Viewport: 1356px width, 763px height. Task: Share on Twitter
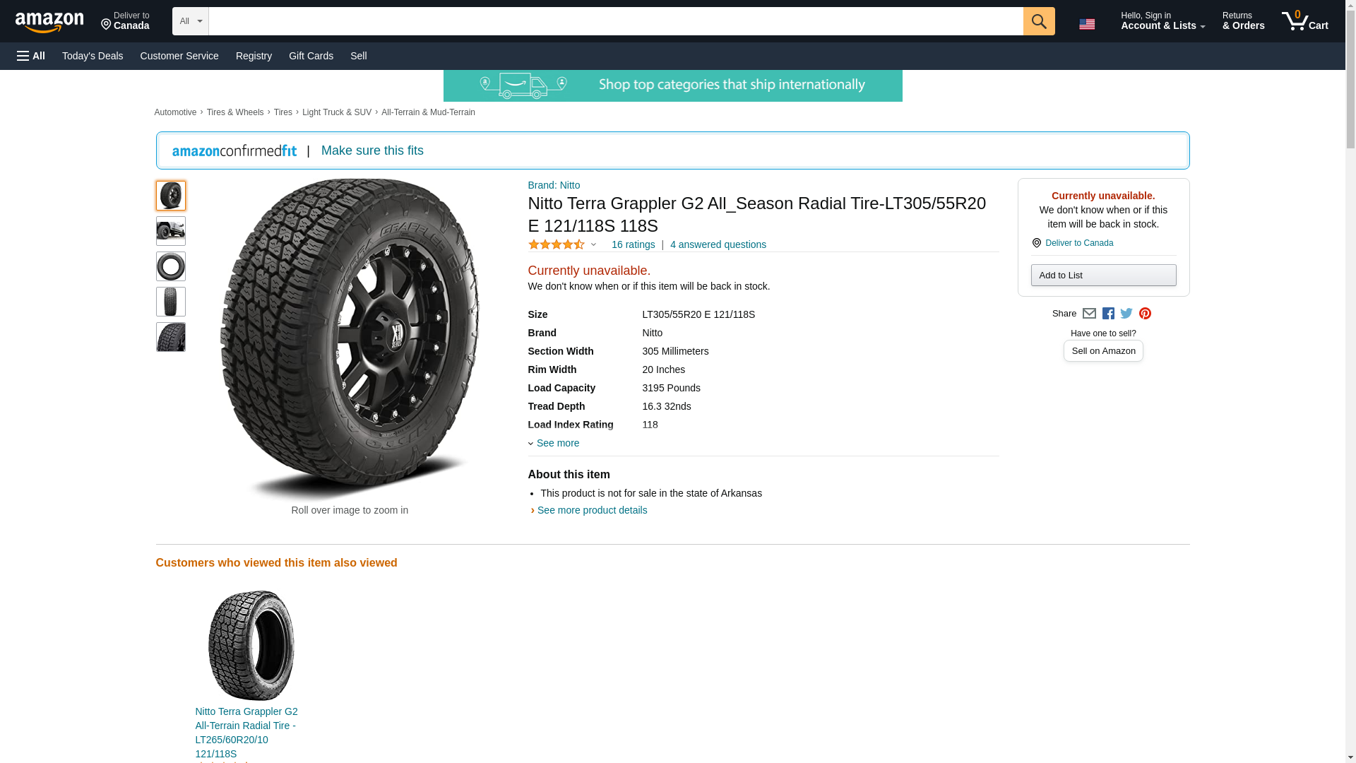tap(1126, 314)
